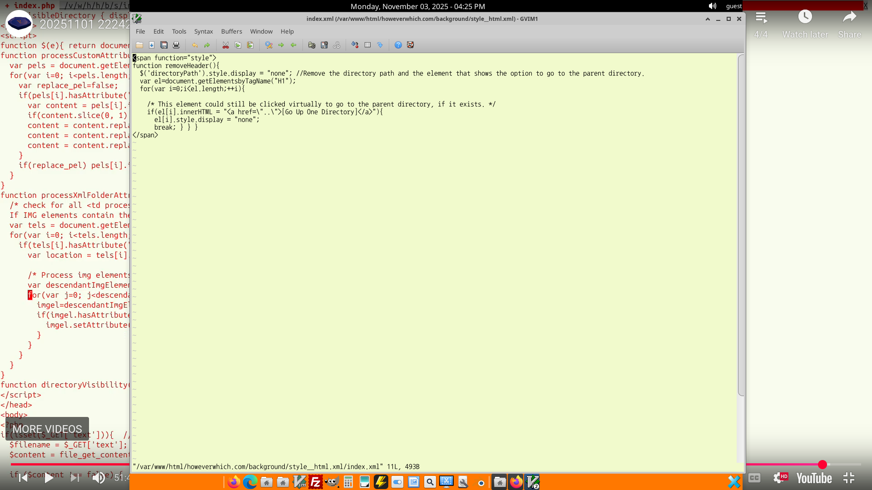Open the Syntax menu

(203, 31)
